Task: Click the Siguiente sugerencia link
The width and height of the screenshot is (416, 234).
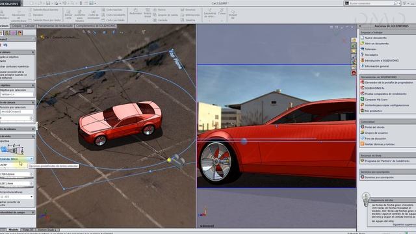Action: (404, 224)
